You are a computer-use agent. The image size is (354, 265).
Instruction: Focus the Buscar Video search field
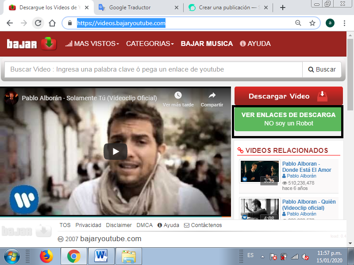pyautogui.click(x=154, y=69)
